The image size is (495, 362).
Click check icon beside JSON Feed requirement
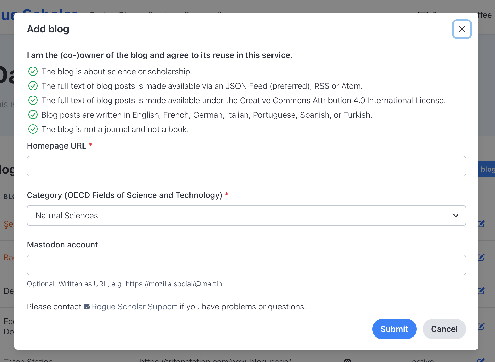[33, 86]
